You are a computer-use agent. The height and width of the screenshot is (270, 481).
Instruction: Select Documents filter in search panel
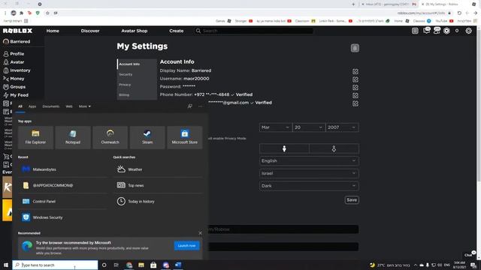(51, 106)
